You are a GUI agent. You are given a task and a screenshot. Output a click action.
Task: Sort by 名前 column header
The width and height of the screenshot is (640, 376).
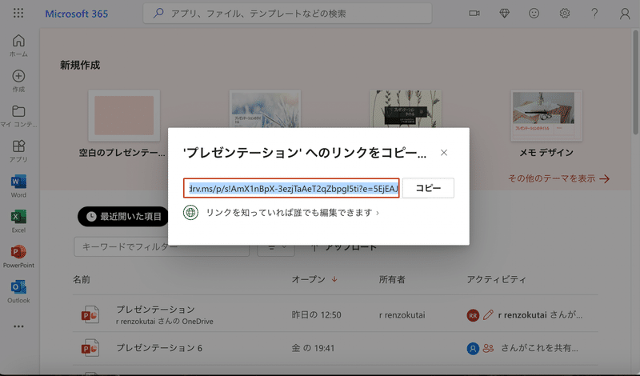point(82,279)
